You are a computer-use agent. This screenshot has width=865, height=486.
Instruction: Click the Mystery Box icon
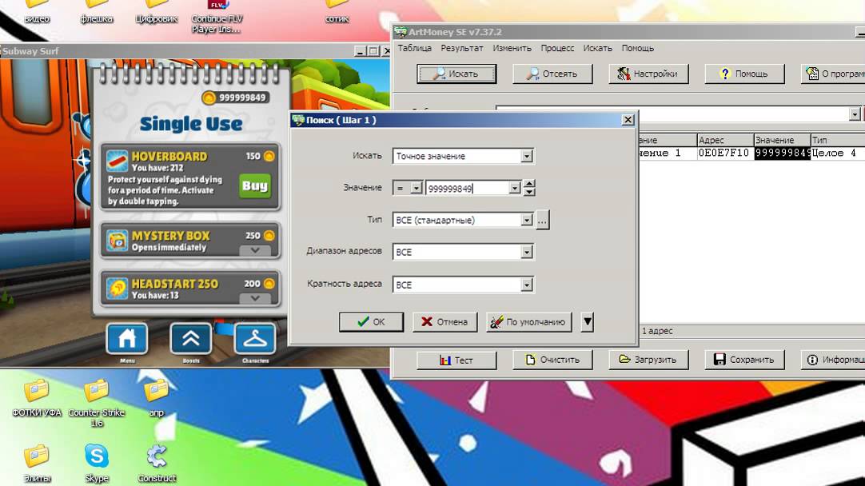(117, 241)
